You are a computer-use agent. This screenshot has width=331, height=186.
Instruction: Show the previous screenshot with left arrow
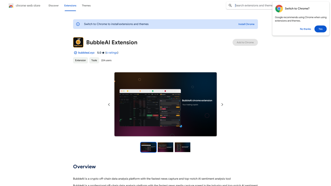(x=109, y=104)
